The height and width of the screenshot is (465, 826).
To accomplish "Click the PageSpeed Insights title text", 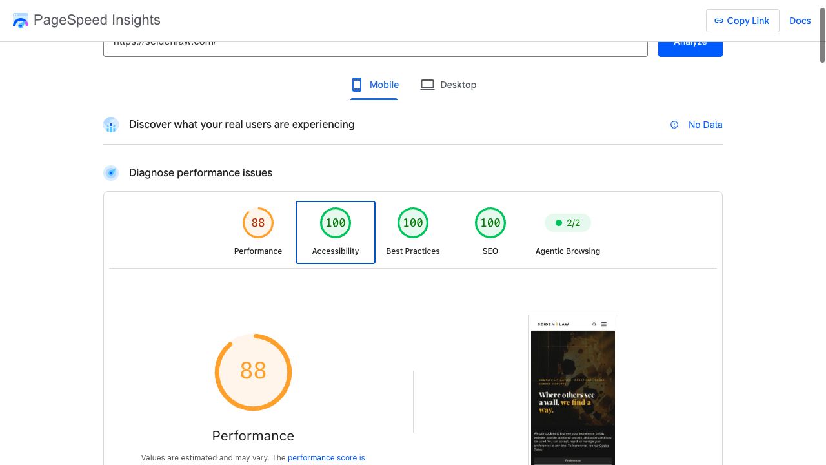I will point(97,20).
